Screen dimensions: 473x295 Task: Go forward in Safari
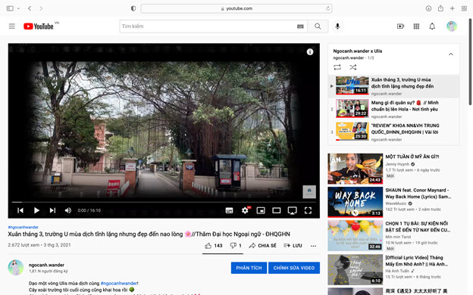pyautogui.click(x=41, y=8)
